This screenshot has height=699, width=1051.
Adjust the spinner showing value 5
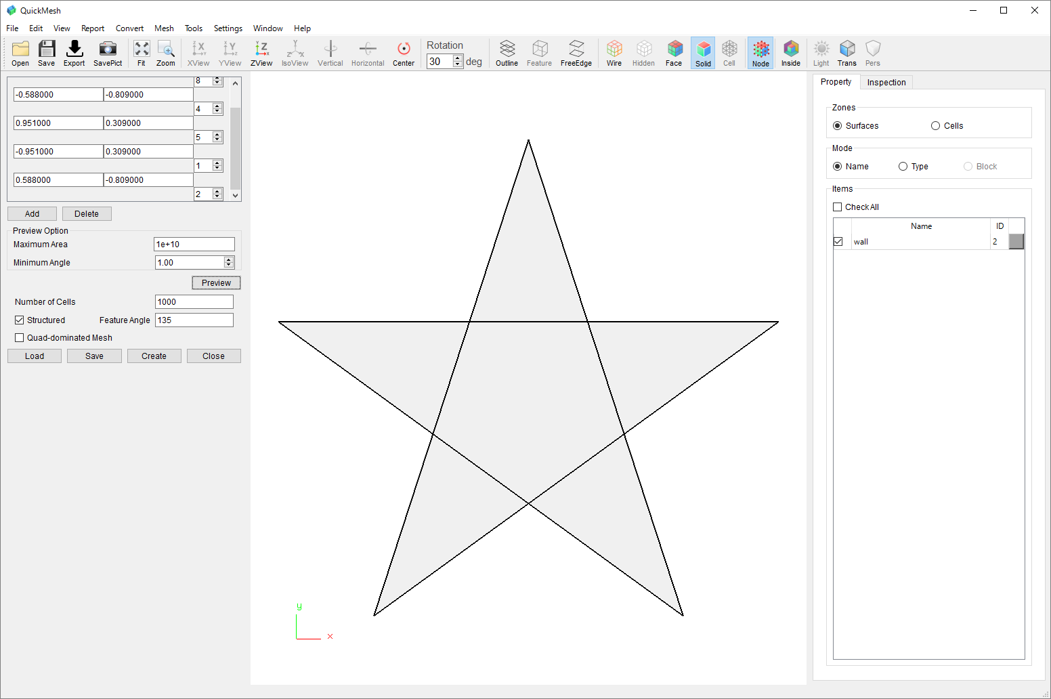[x=217, y=137]
